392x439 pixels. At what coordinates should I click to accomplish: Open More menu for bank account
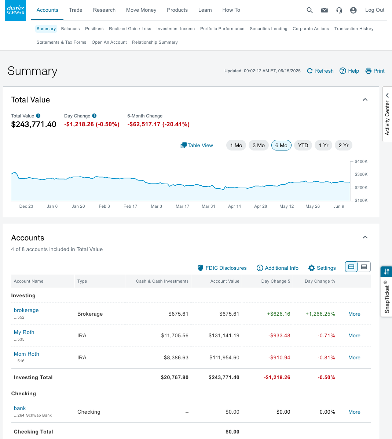click(x=354, y=412)
